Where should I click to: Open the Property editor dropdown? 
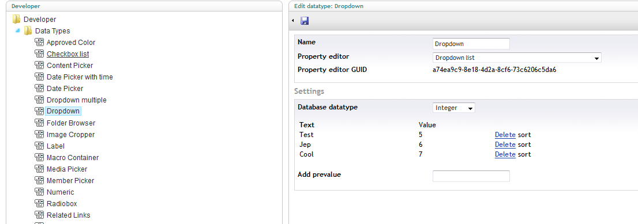coord(517,58)
